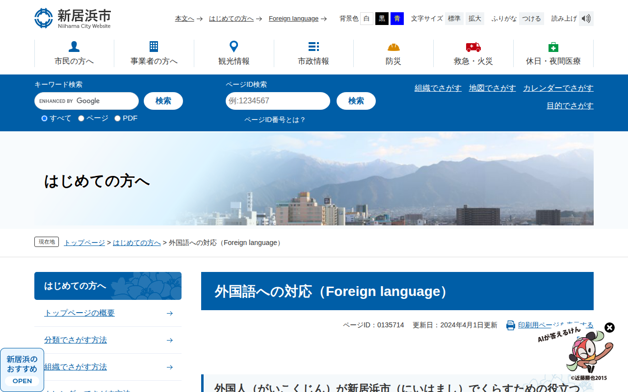Open ページID番号とは？ link

click(275, 120)
